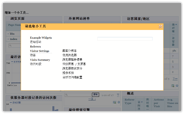Select the 访问时段 category

coord(36,64)
